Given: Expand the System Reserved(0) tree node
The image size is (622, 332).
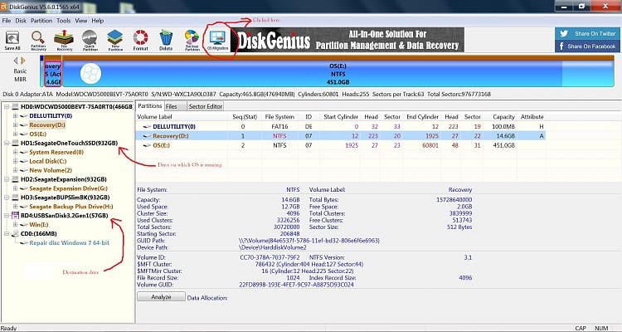Looking at the screenshot, I should 16,152.
